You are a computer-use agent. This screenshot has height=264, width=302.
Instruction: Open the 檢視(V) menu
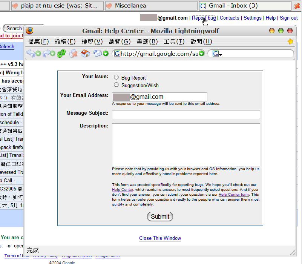[x=92, y=41]
